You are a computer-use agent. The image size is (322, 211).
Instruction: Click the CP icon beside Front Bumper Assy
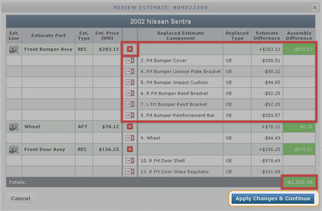14,49
